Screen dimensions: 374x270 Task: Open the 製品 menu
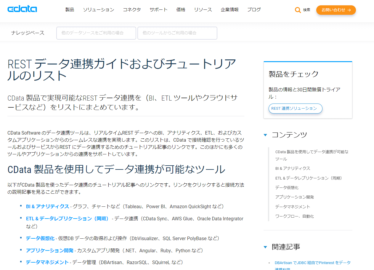[70, 10]
